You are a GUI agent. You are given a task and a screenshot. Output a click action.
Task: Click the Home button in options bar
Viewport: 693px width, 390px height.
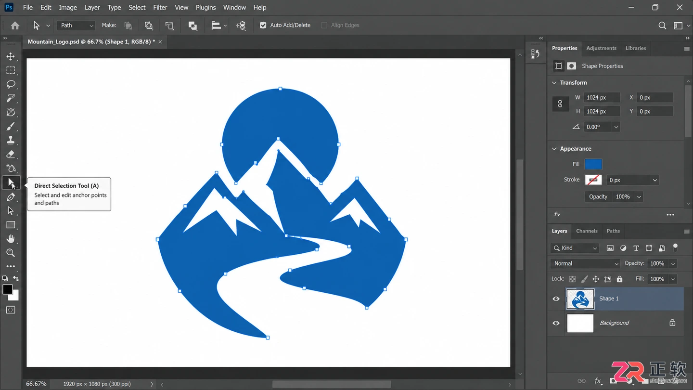point(15,26)
